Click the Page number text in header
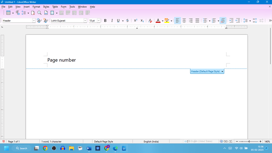The width and height of the screenshot is (272, 153). point(62,60)
